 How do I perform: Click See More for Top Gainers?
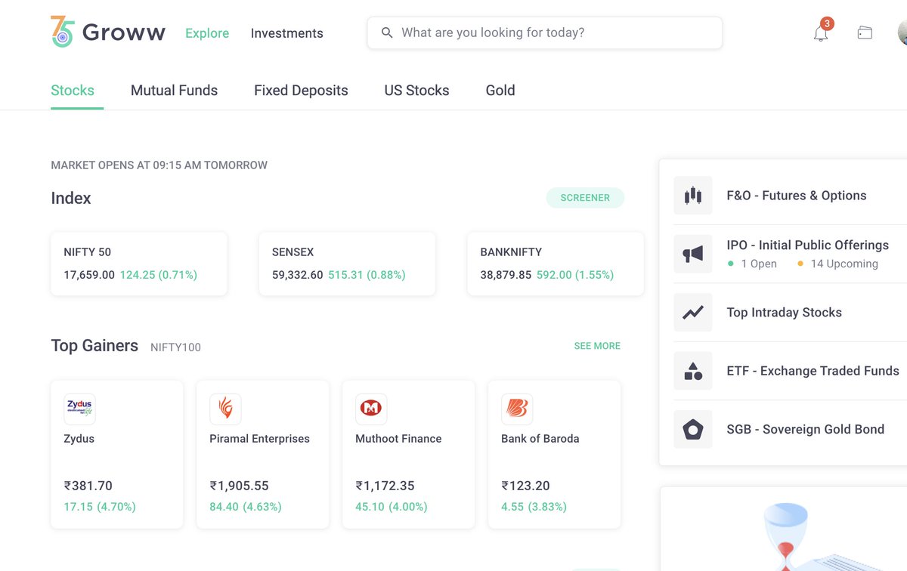coord(597,346)
